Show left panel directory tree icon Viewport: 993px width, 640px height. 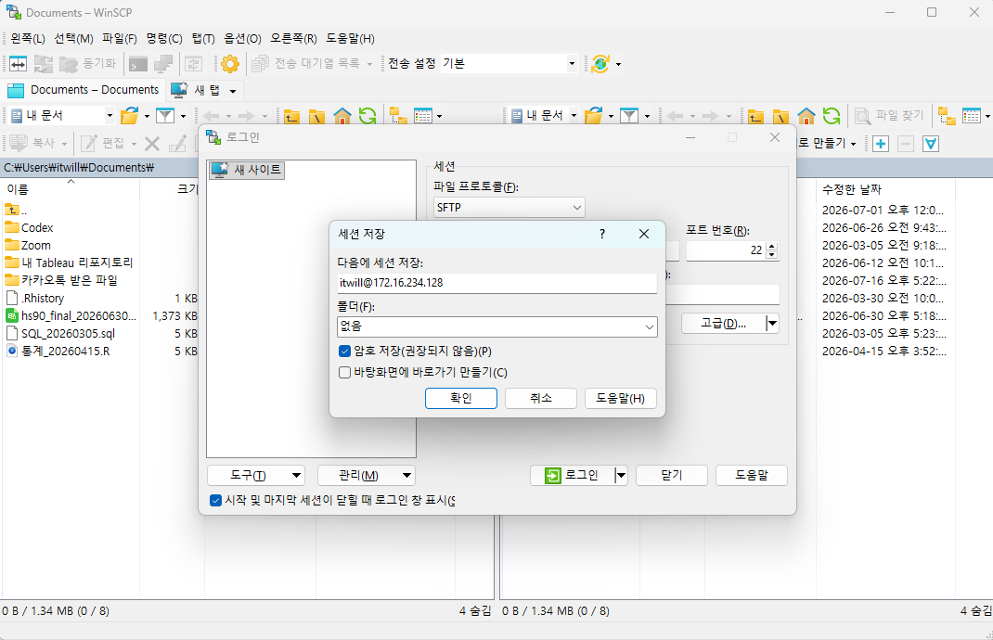(x=398, y=116)
